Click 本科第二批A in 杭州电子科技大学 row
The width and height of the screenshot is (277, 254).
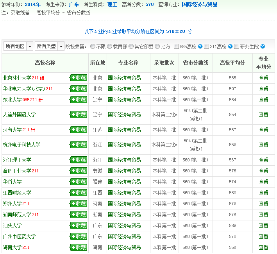[164, 145]
